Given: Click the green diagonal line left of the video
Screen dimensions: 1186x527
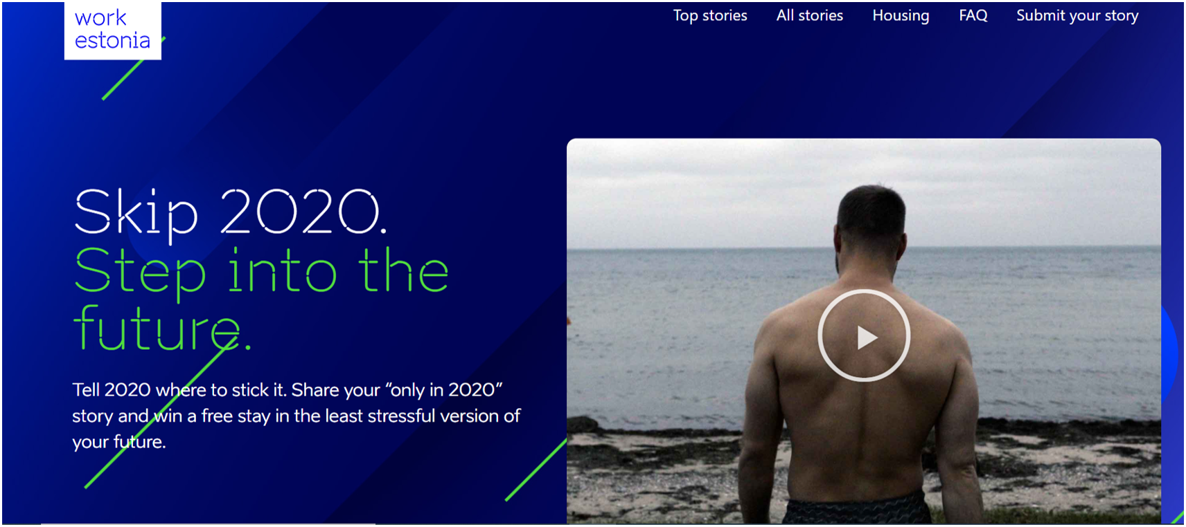Looking at the screenshot, I should 536,470.
